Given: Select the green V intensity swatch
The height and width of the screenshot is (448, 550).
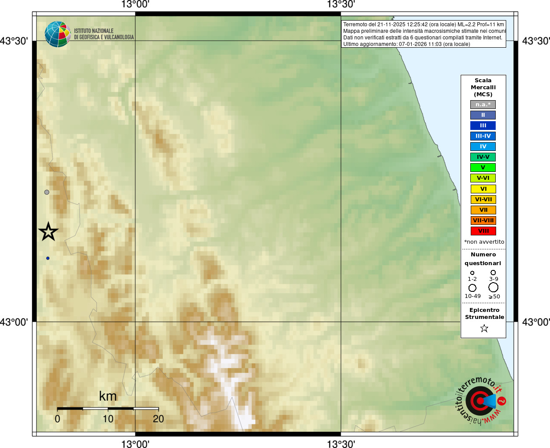Looking at the screenshot, I should click(x=483, y=168).
